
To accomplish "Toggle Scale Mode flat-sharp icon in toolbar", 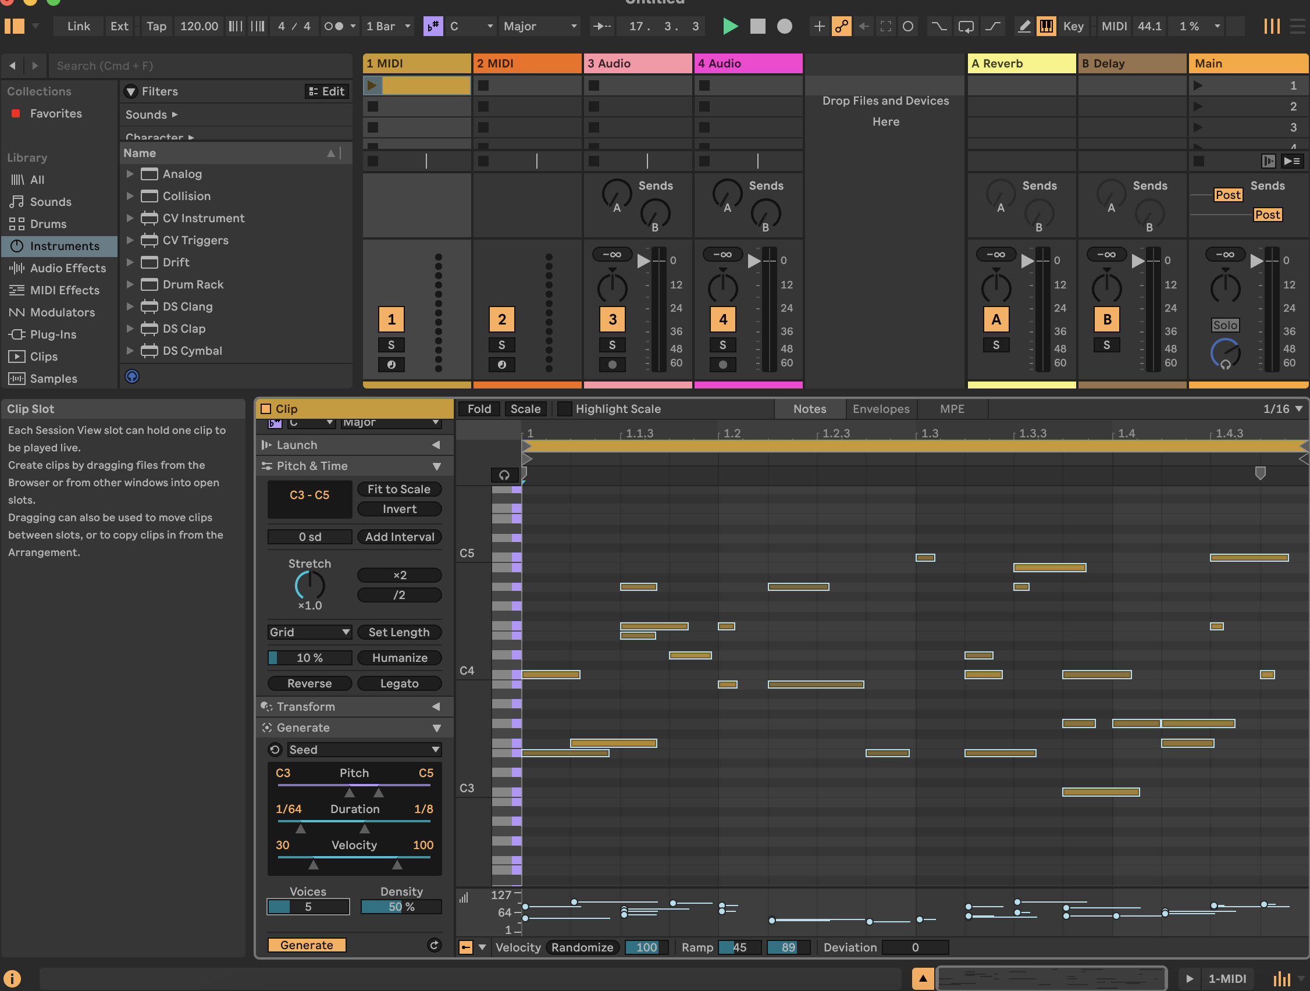I will pyautogui.click(x=433, y=26).
